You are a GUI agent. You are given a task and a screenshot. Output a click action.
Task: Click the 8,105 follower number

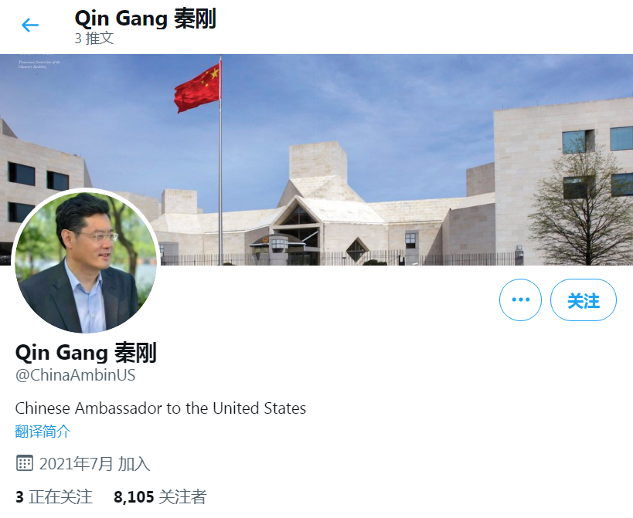[x=134, y=496]
